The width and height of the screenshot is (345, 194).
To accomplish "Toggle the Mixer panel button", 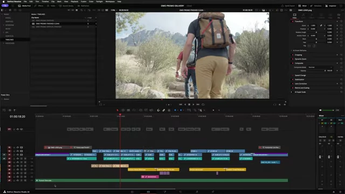I will [x=302, y=6].
